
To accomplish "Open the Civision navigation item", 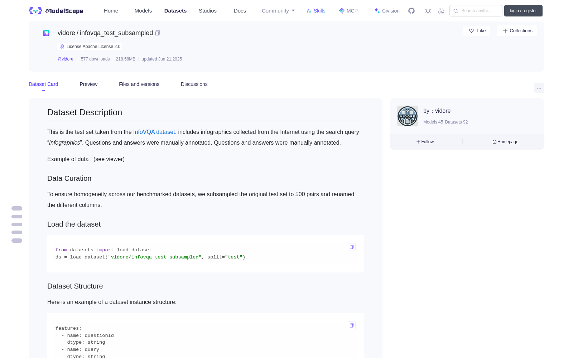I will coord(387,11).
